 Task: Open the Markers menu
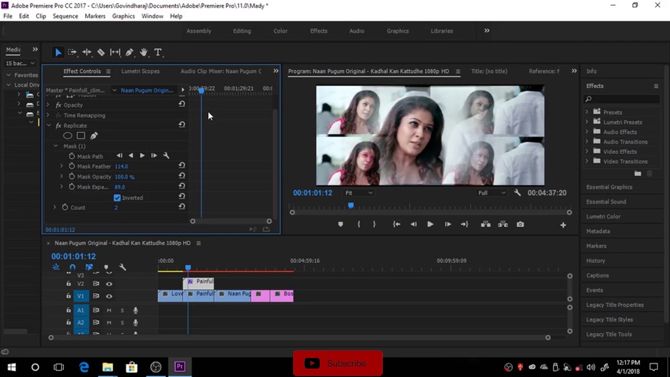click(x=95, y=16)
